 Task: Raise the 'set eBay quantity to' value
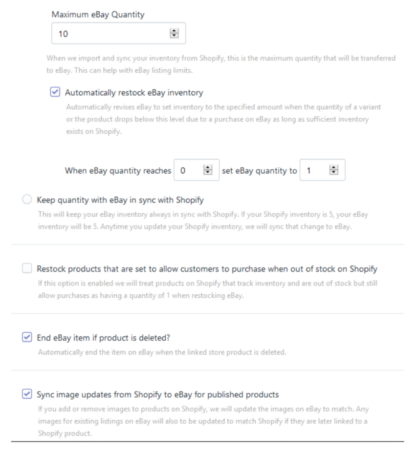click(x=334, y=168)
